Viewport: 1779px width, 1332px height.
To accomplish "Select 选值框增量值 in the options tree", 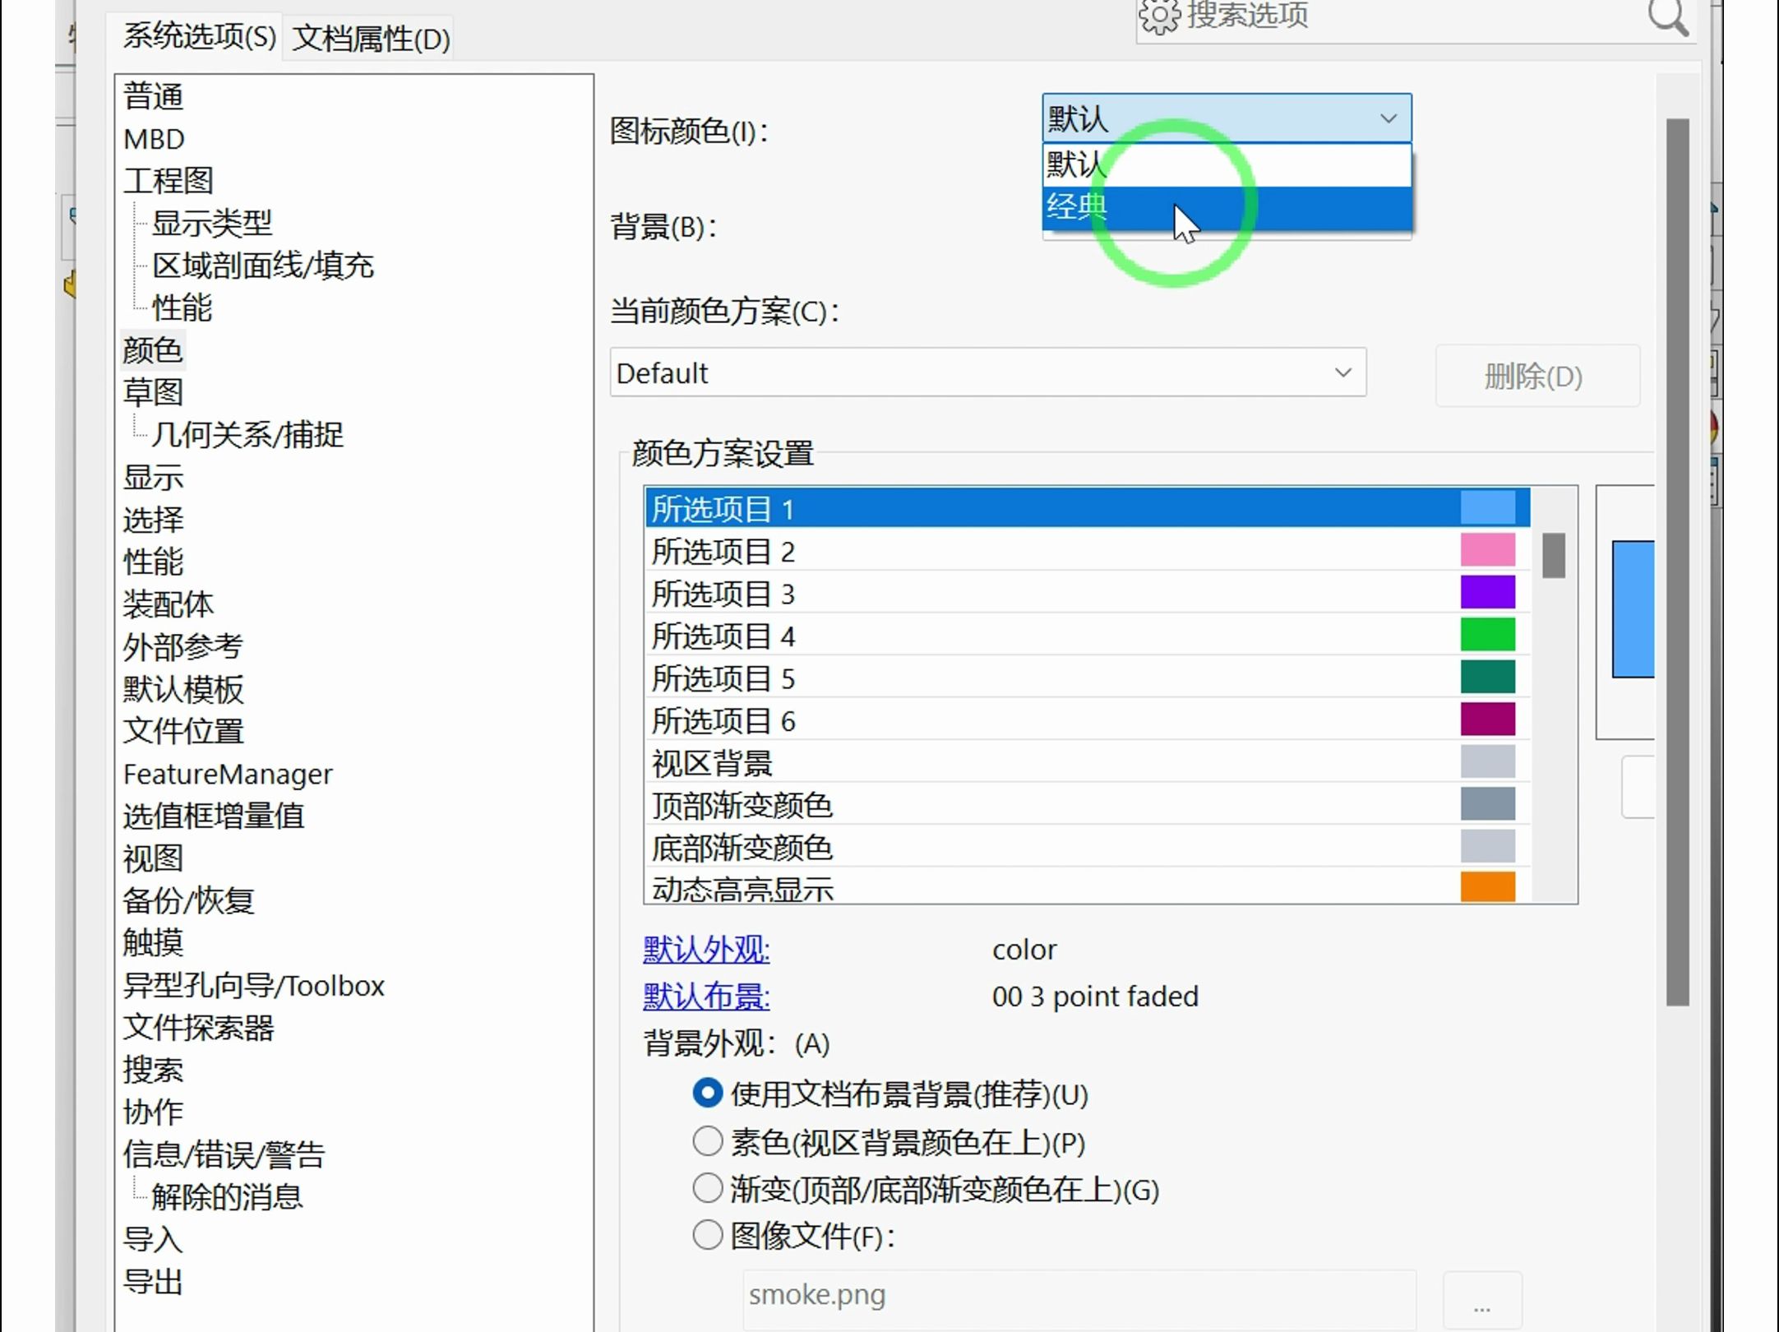I will tap(214, 816).
